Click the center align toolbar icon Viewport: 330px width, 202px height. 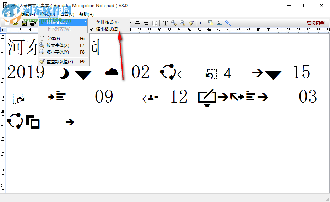coord(137,23)
